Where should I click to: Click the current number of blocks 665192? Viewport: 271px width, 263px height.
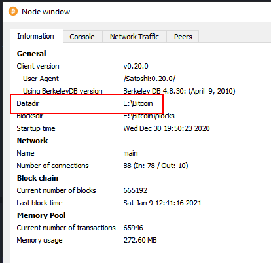click(135, 190)
